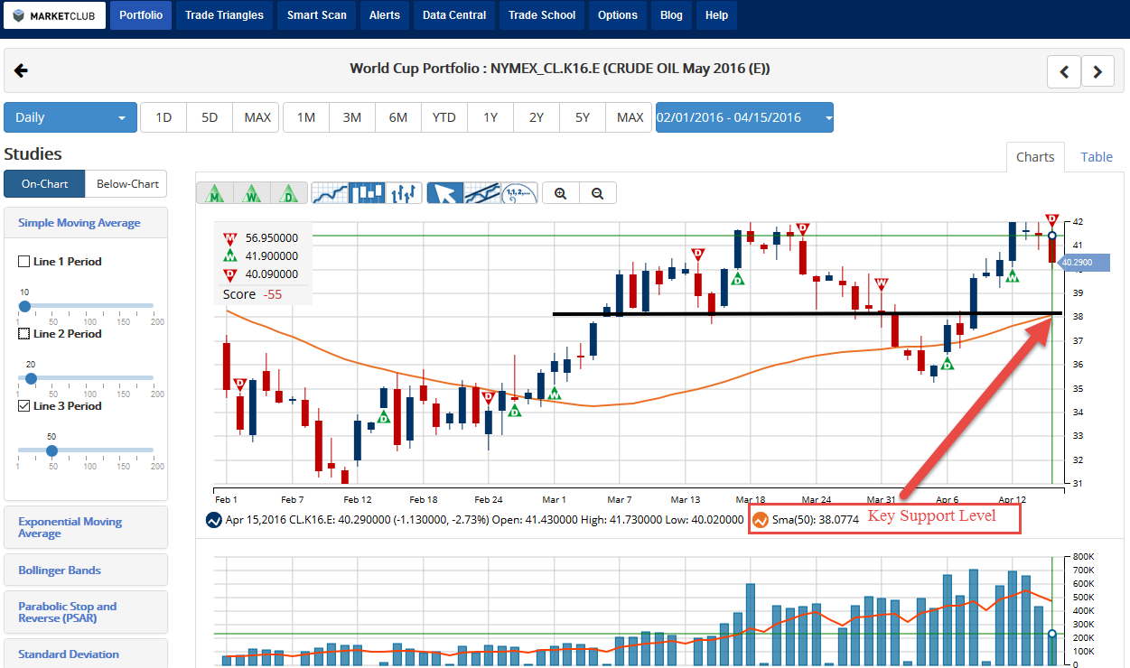
Task: Check the Line 2 Period box
Action: (x=24, y=334)
